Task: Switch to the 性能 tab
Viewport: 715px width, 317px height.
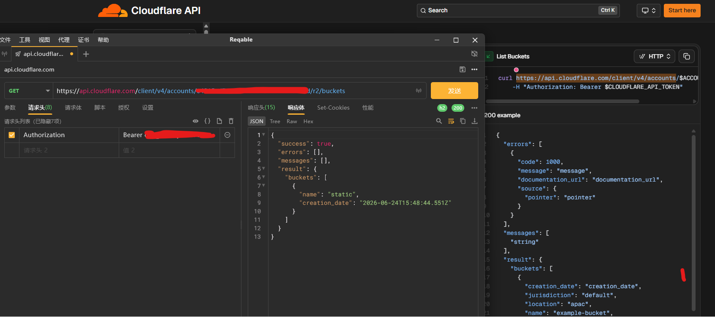Action: (368, 108)
